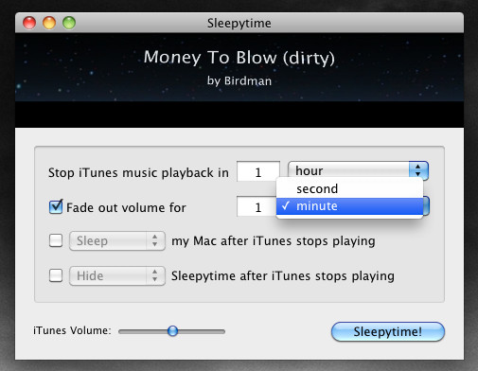Zoom the Sleepytime window with green button
The image size is (478, 371).
(69, 23)
